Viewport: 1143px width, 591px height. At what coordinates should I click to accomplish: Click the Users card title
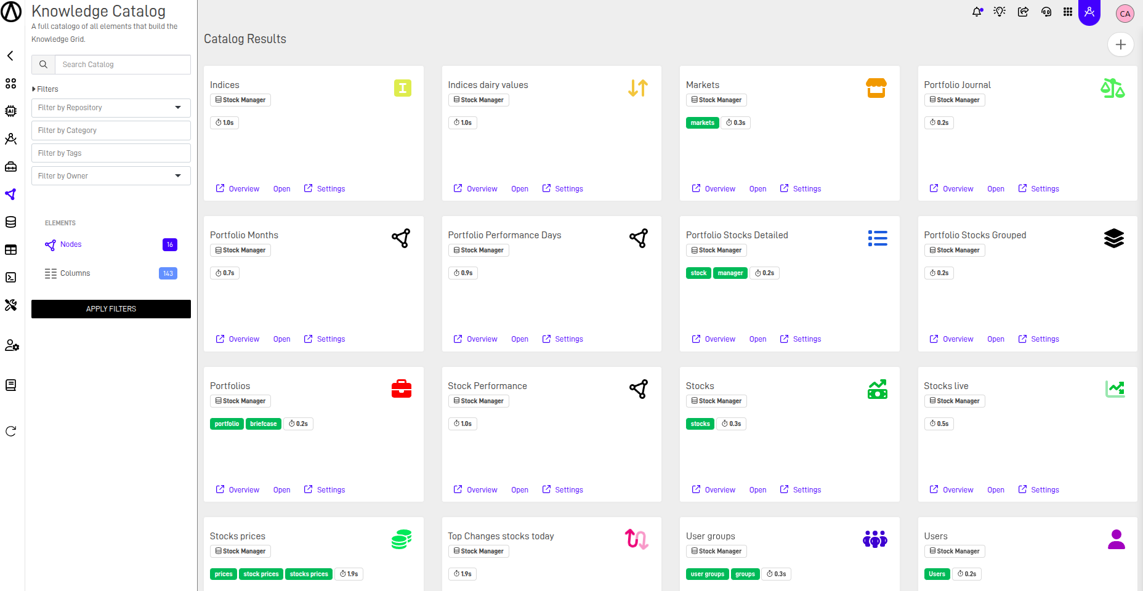935,536
